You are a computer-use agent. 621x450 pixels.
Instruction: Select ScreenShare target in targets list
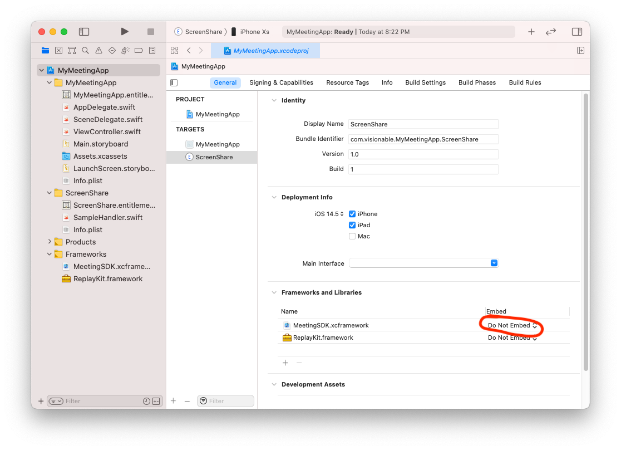(212, 157)
